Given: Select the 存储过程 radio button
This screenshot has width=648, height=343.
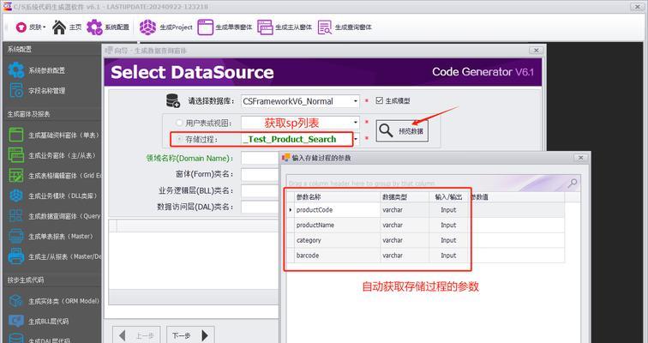Looking at the screenshot, I should [179, 140].
